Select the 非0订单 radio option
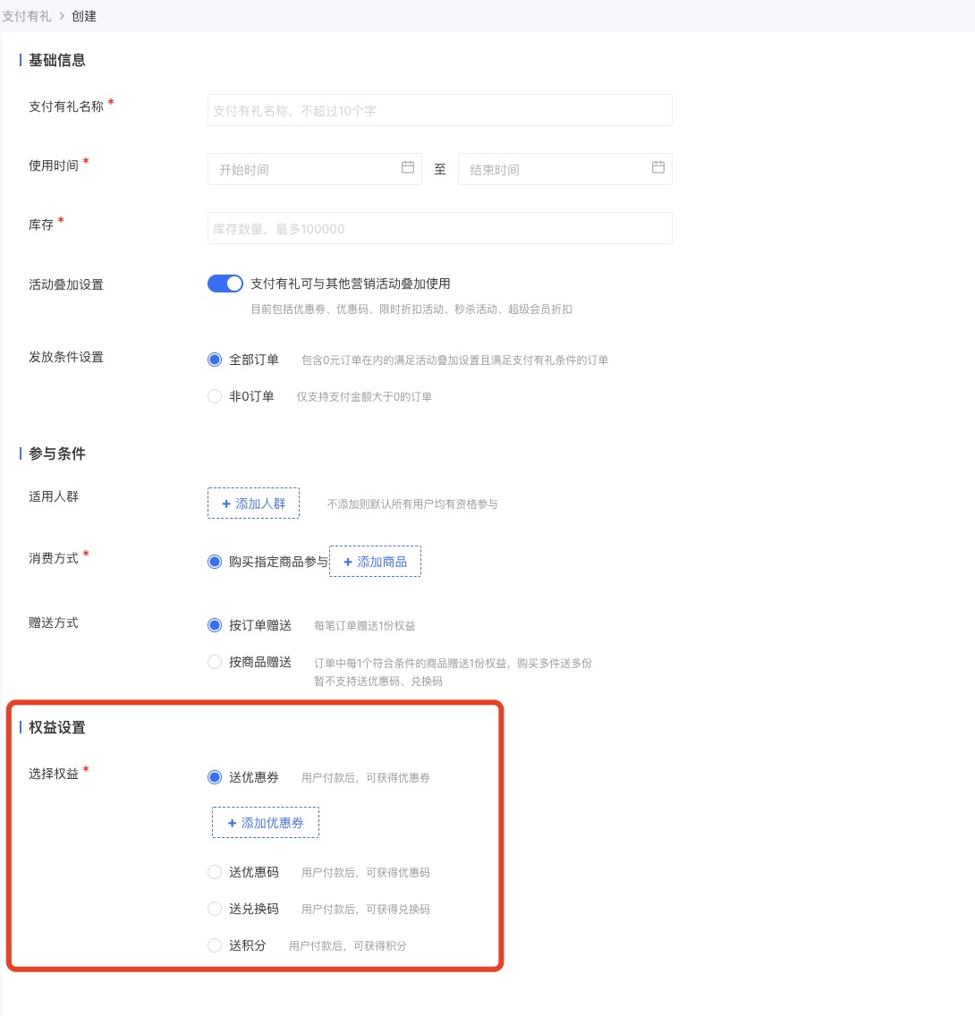The image size is (975, 1016). tap(215, 396)
